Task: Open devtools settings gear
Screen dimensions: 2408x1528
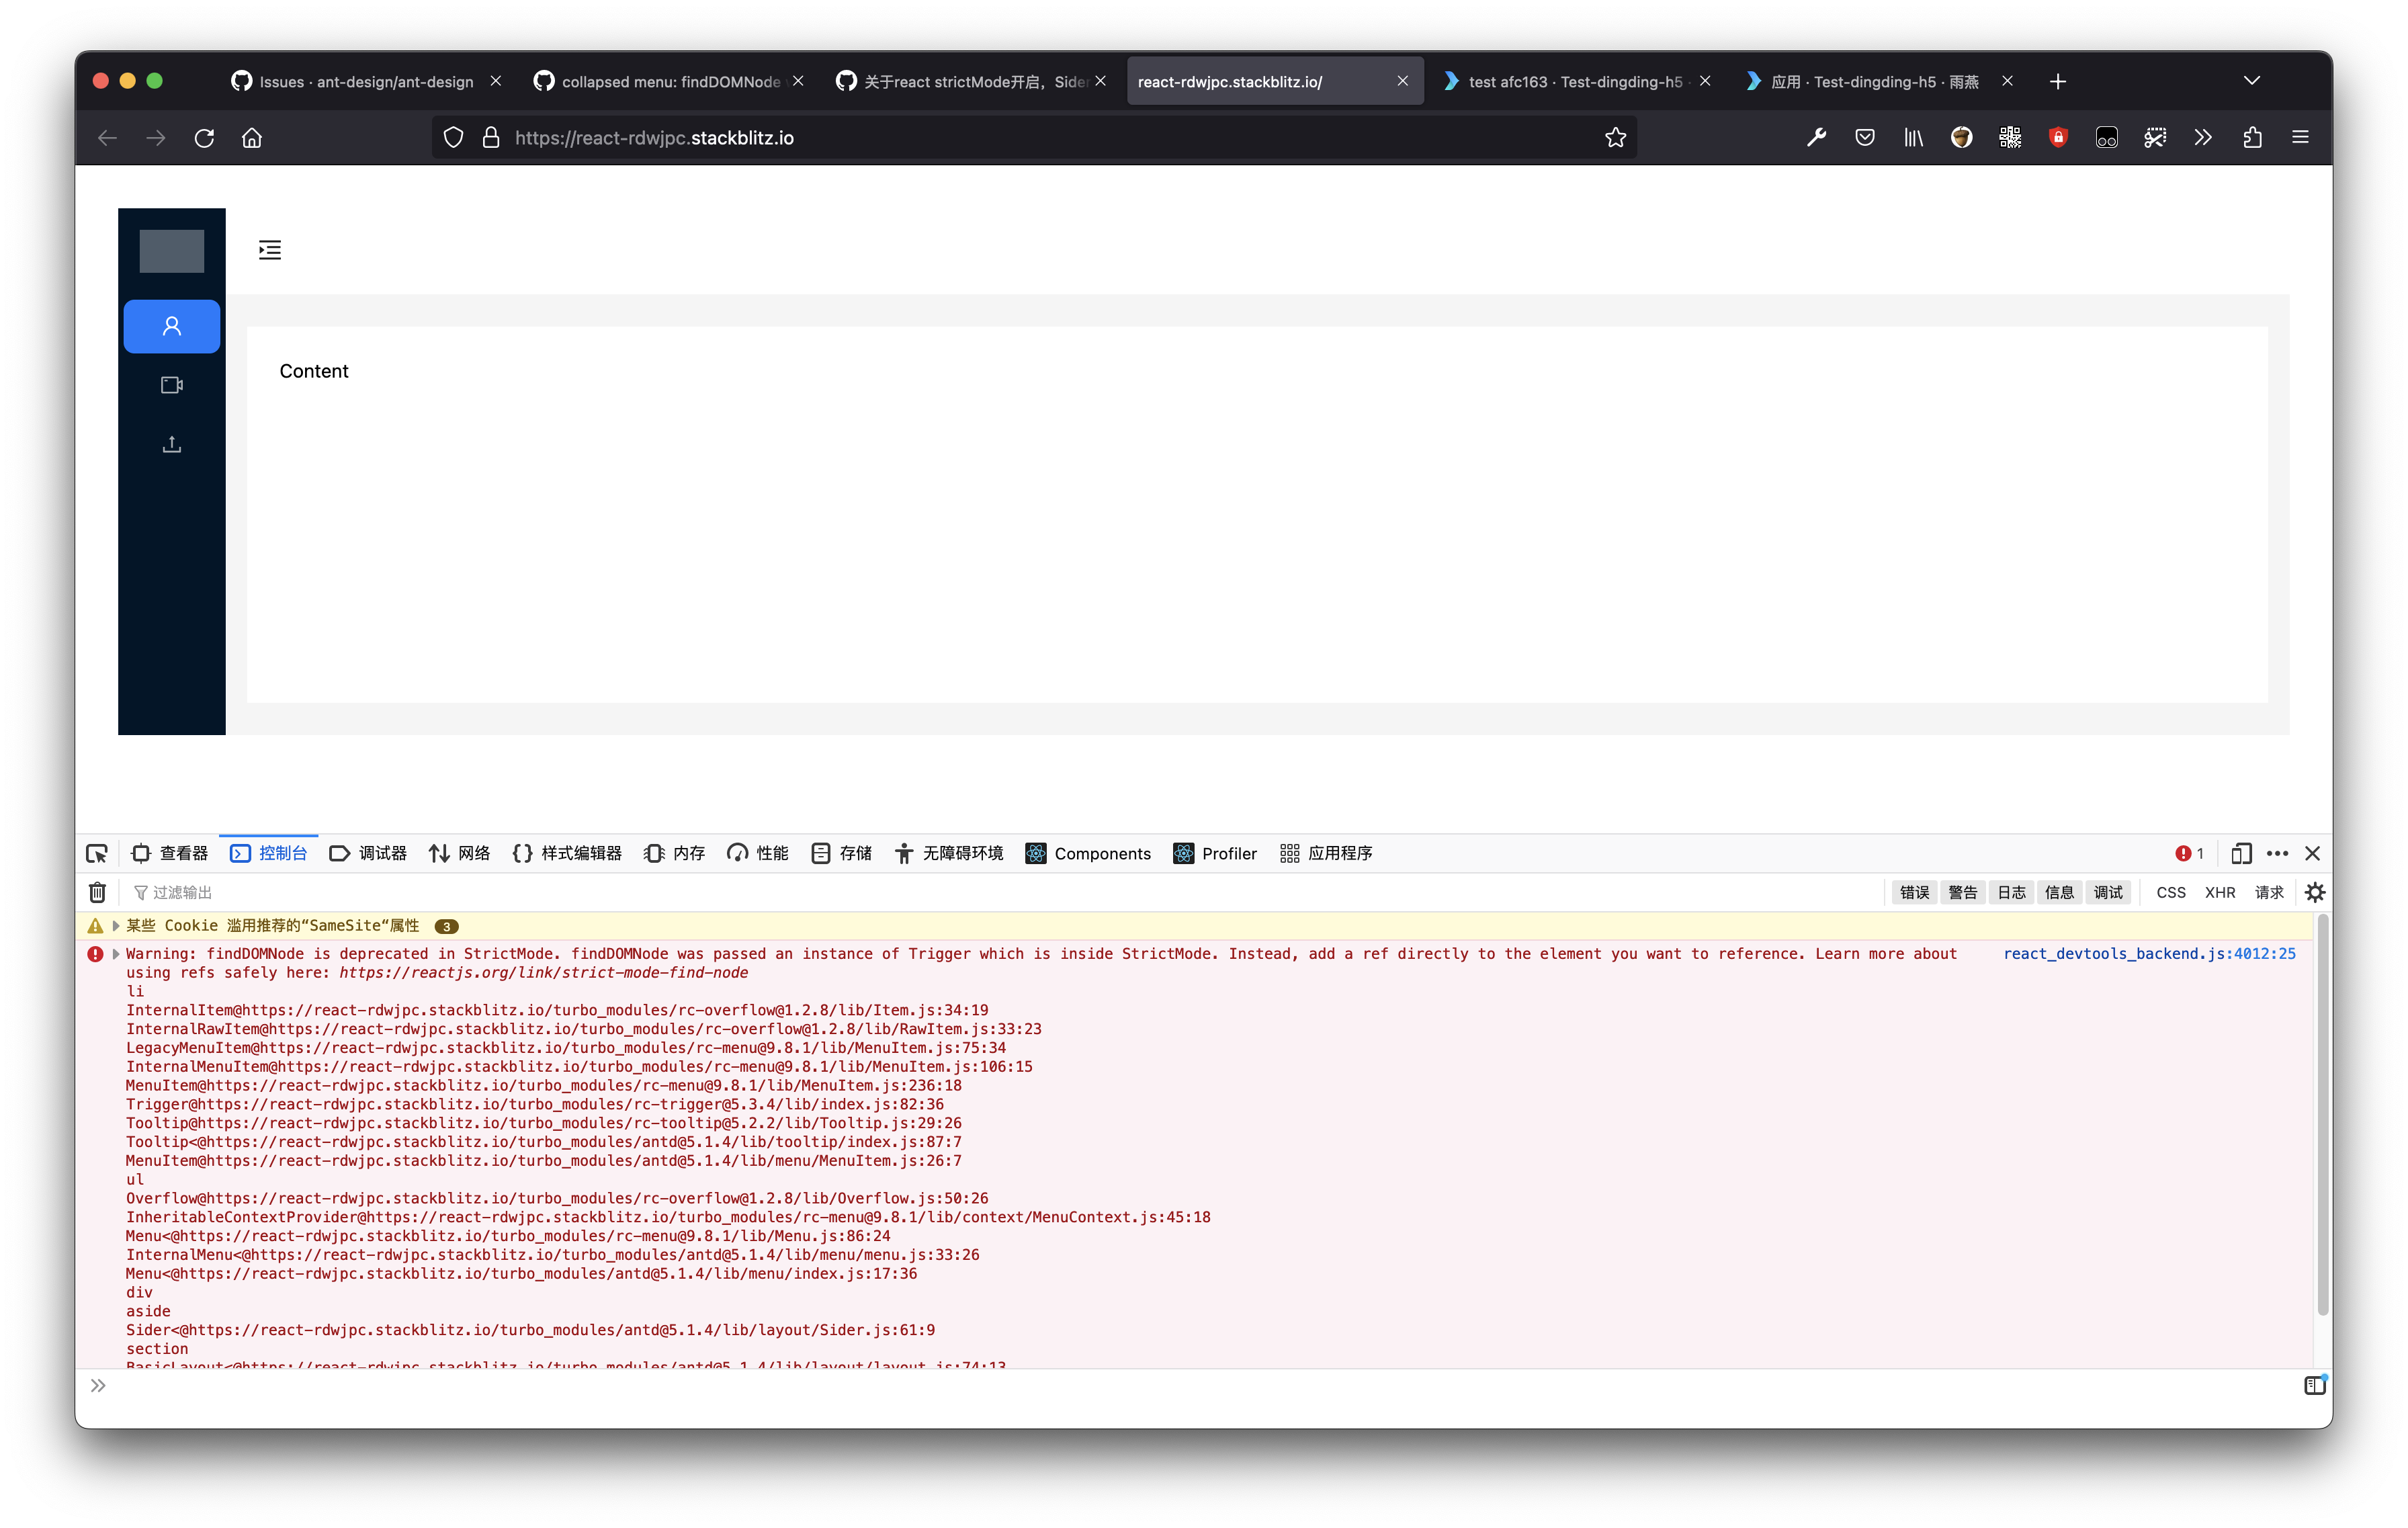Action: (2315, 892)
